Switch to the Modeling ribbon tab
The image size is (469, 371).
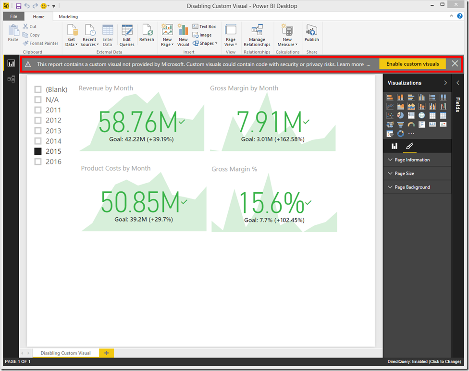pos(68,17)
